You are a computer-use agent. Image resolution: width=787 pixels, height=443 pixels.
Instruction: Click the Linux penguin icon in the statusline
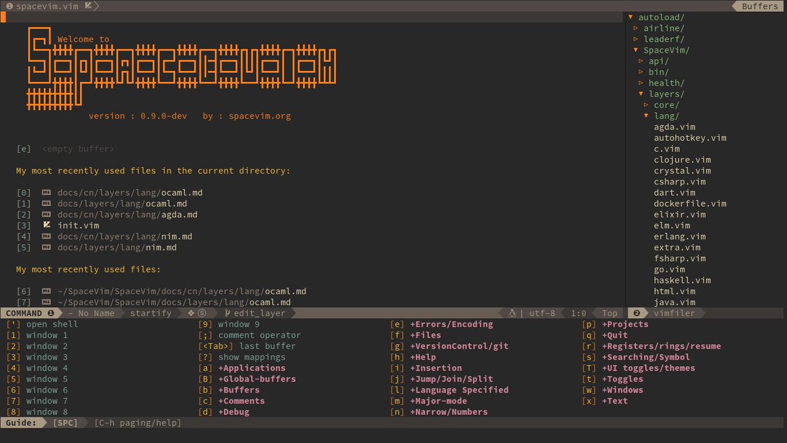click(x=512, y=314)
